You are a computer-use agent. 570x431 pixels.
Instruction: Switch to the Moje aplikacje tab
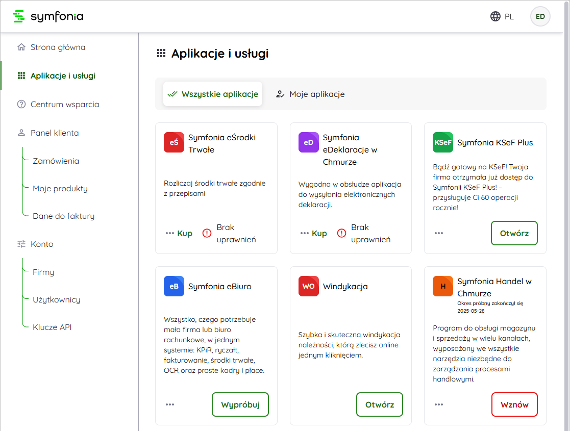pyautogui.click(x=310, y=94)
